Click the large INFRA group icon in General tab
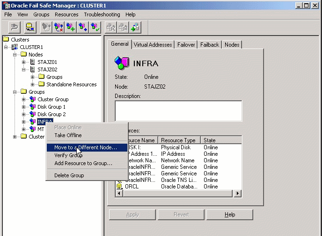Image resolution: width=322 pixels, height=236 pixels. click(x=122, y=63)
